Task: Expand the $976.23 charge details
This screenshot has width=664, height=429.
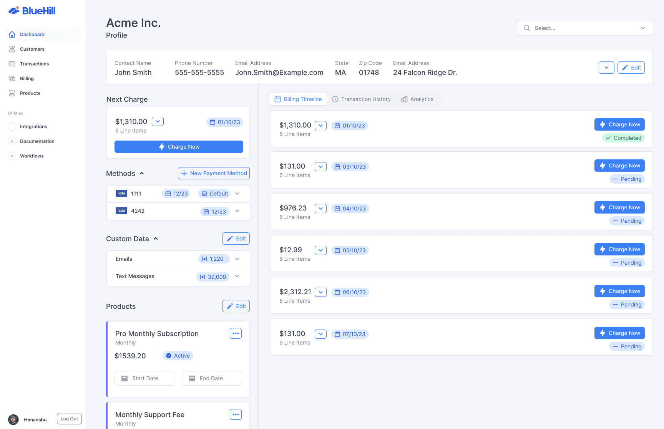Action: [x=320, y=209]
